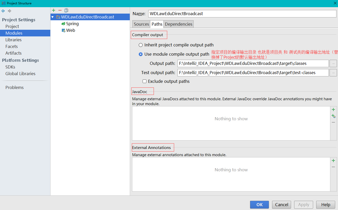
Task: Switch to the Sources tab
Action: click(141, 24)
